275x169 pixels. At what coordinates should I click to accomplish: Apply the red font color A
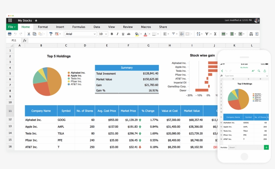(145, 34)
